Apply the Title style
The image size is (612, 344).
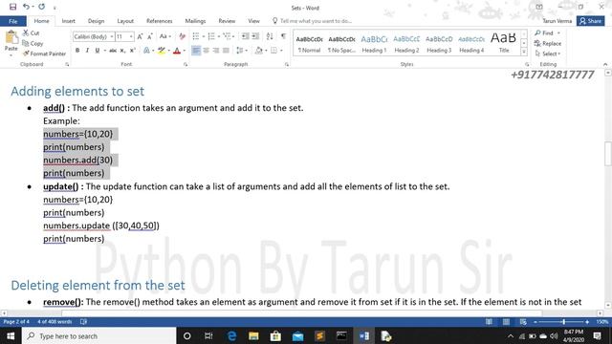coord(504,44)
